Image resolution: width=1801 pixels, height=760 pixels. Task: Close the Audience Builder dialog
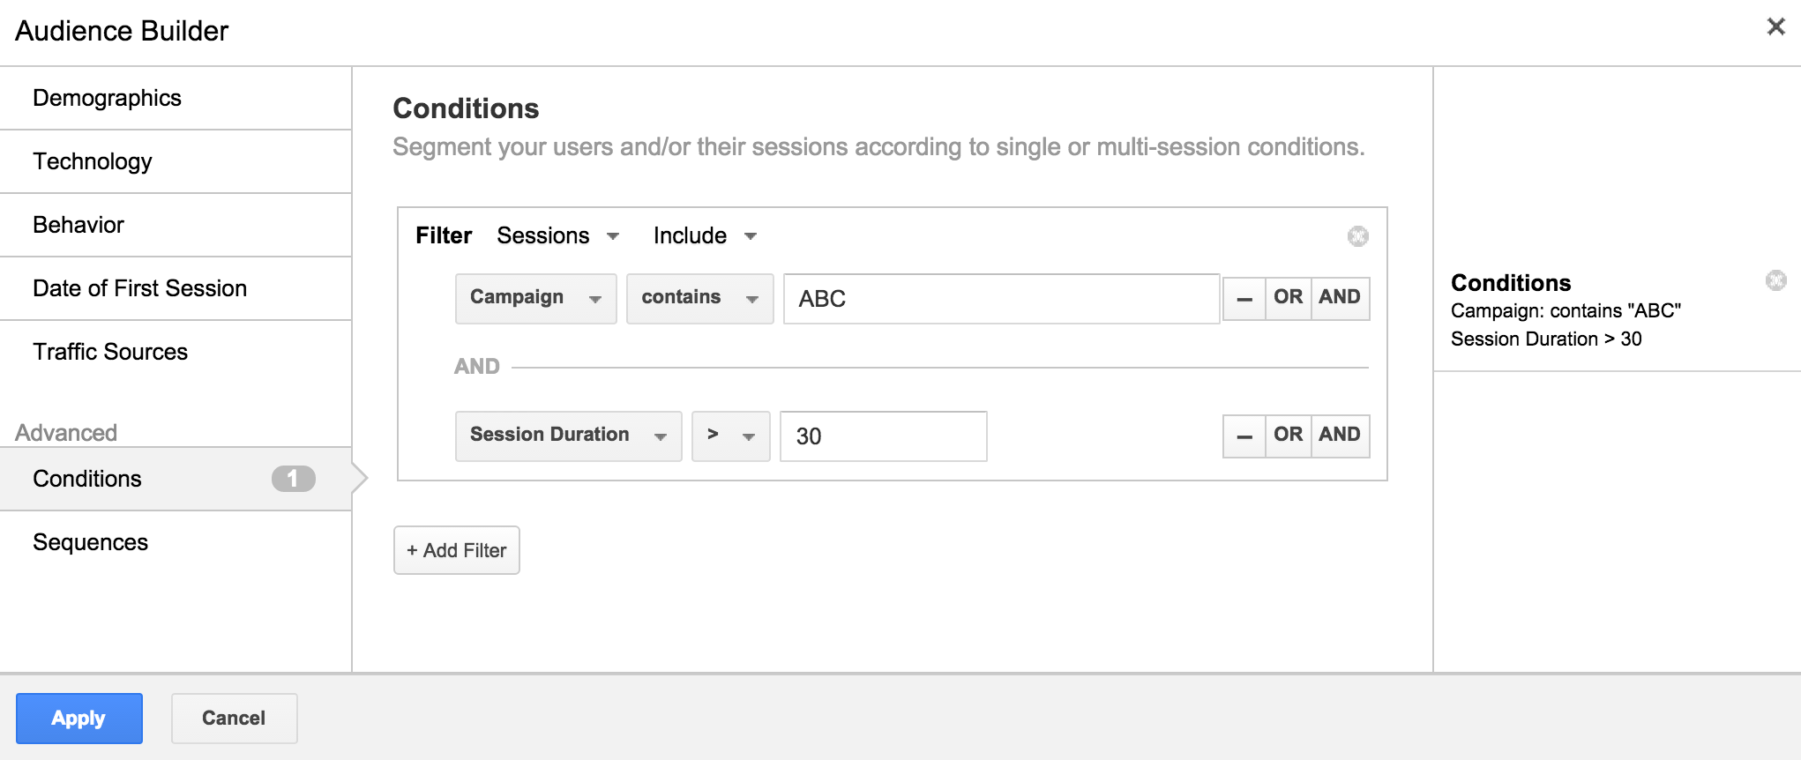(1775, 27)
